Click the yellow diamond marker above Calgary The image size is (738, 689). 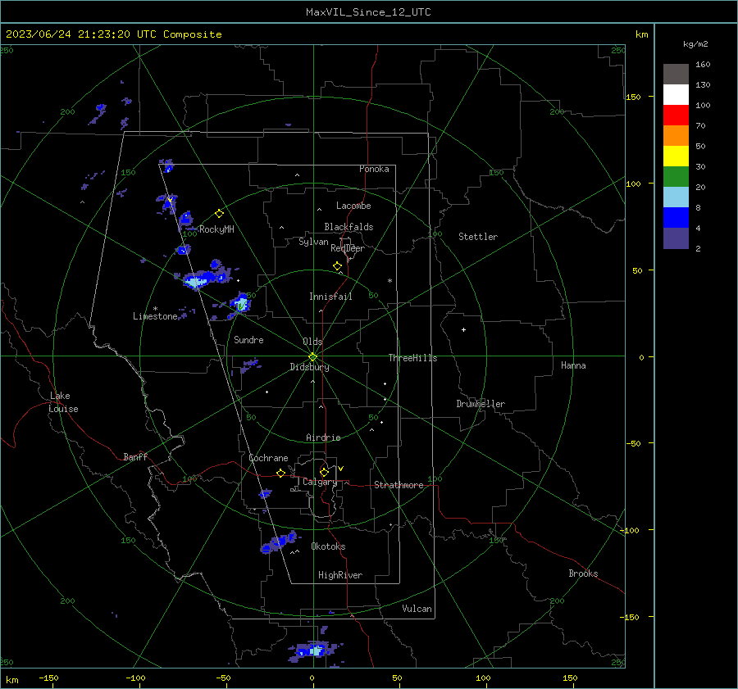[x=324, y=472]
